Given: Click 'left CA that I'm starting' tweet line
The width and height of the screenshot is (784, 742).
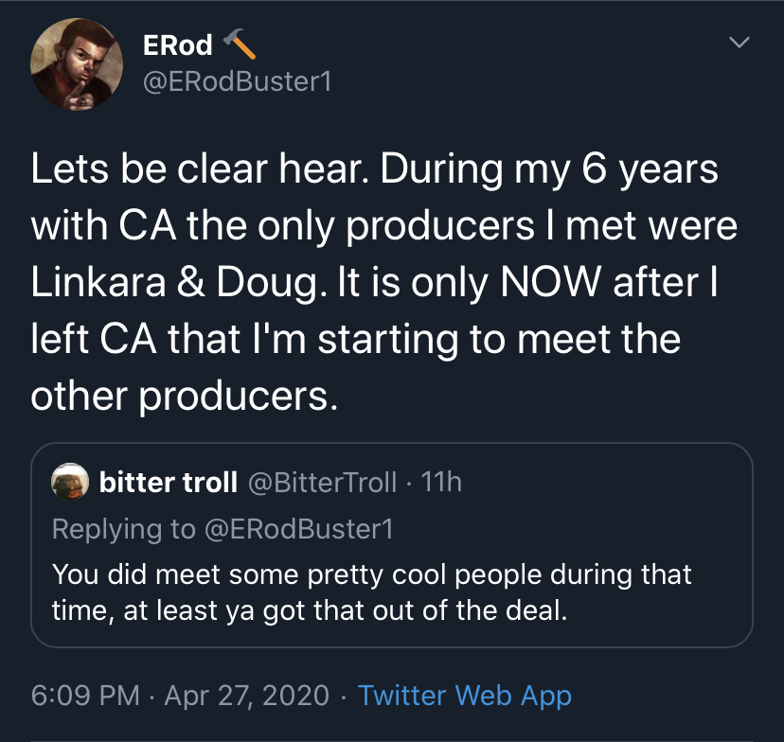Looking at the screenshot, I should [355, 340].
